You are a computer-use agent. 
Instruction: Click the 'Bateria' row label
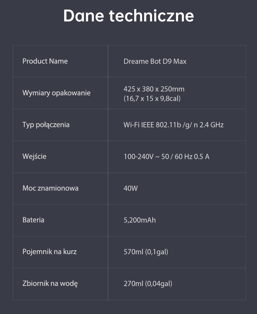click(x=33, y=220)
